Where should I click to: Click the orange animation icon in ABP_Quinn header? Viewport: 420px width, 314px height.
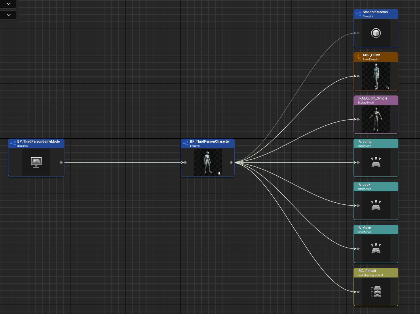(x=358, y=57)
